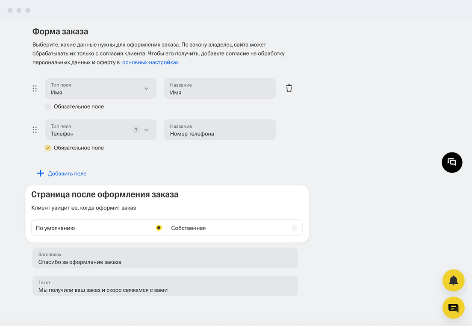Screen dimensions: 472x326
Task: Edit the Название field with Номер телефона
Action: pyautogui.click(x=220, y=130)
